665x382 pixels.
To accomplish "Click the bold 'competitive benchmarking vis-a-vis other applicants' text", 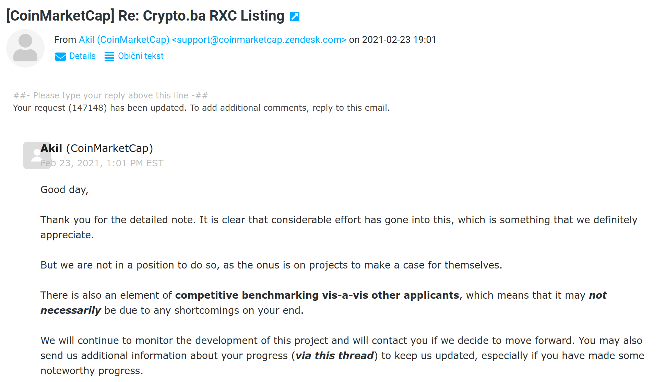I will pyautogui.click(x=317, y=295).
